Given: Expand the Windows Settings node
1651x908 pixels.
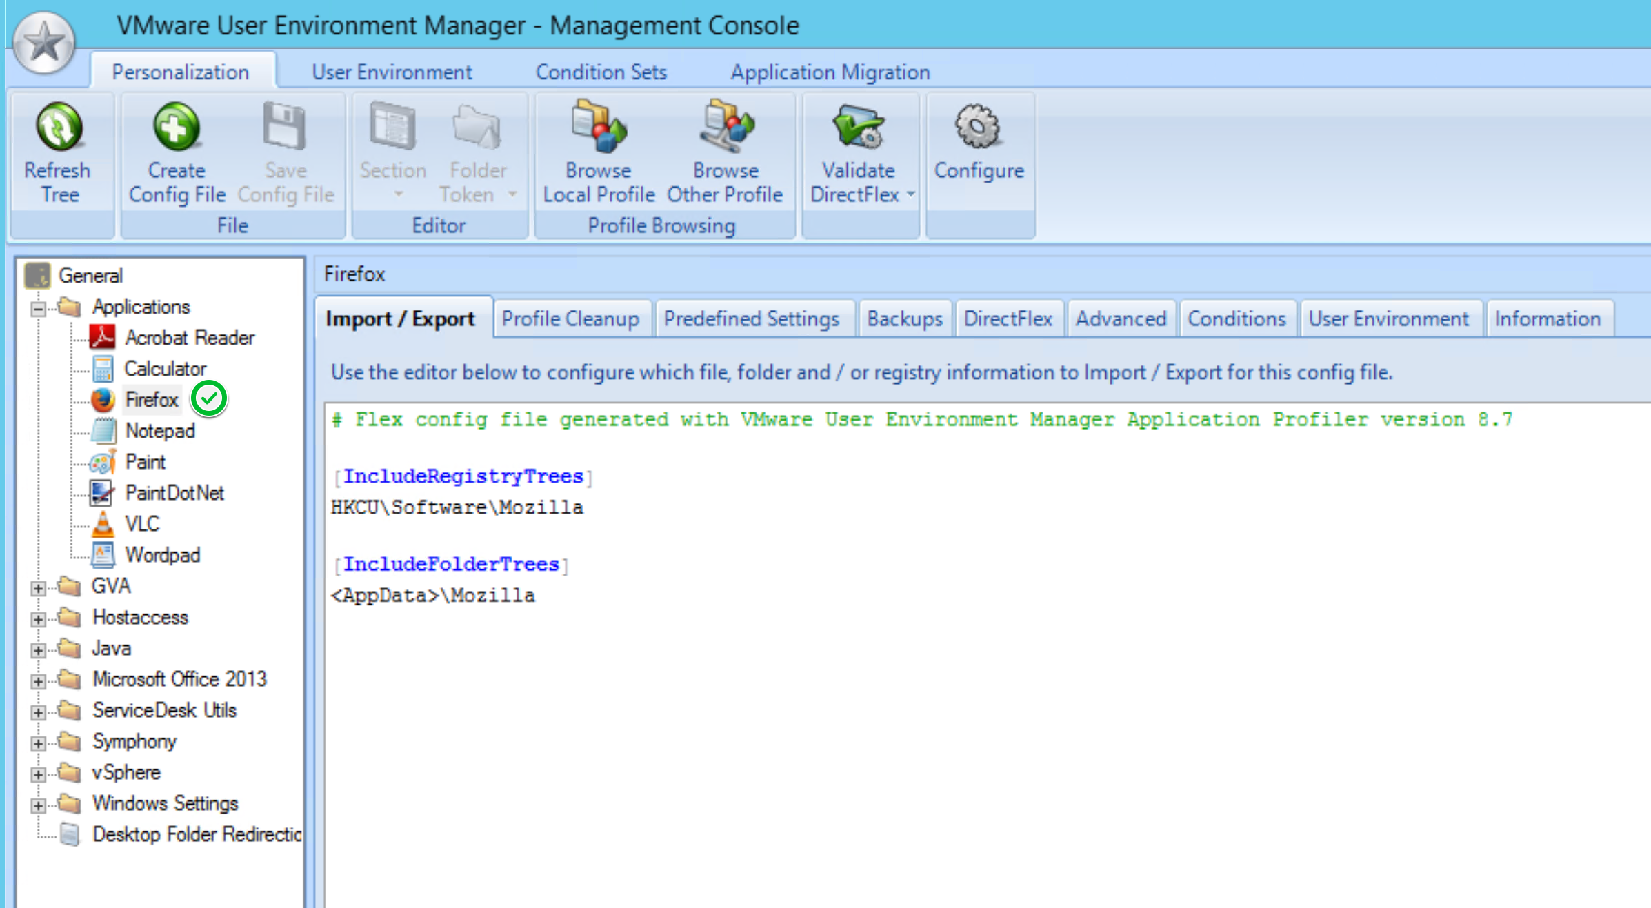Looking at the screenshot, I should 39,805.
